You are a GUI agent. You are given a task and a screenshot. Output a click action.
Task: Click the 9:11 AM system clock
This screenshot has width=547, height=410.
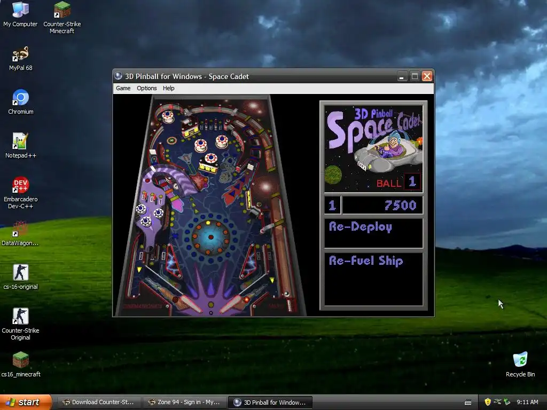click(x=527, y=402)
